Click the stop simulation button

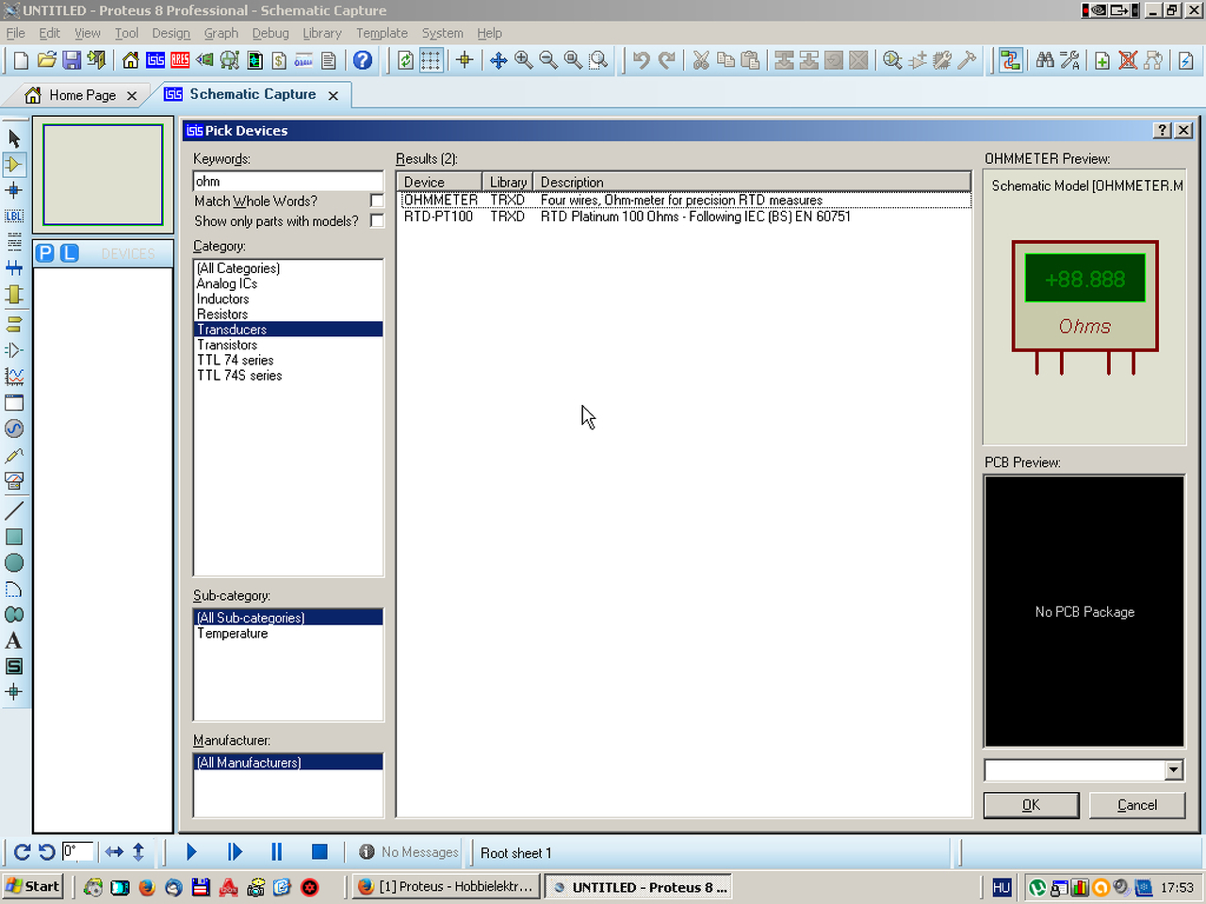319,851
